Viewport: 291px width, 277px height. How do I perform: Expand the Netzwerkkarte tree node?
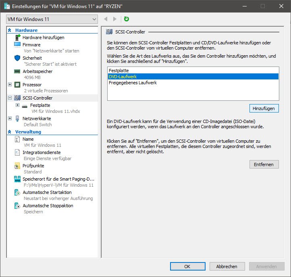[x=10, y=119]
